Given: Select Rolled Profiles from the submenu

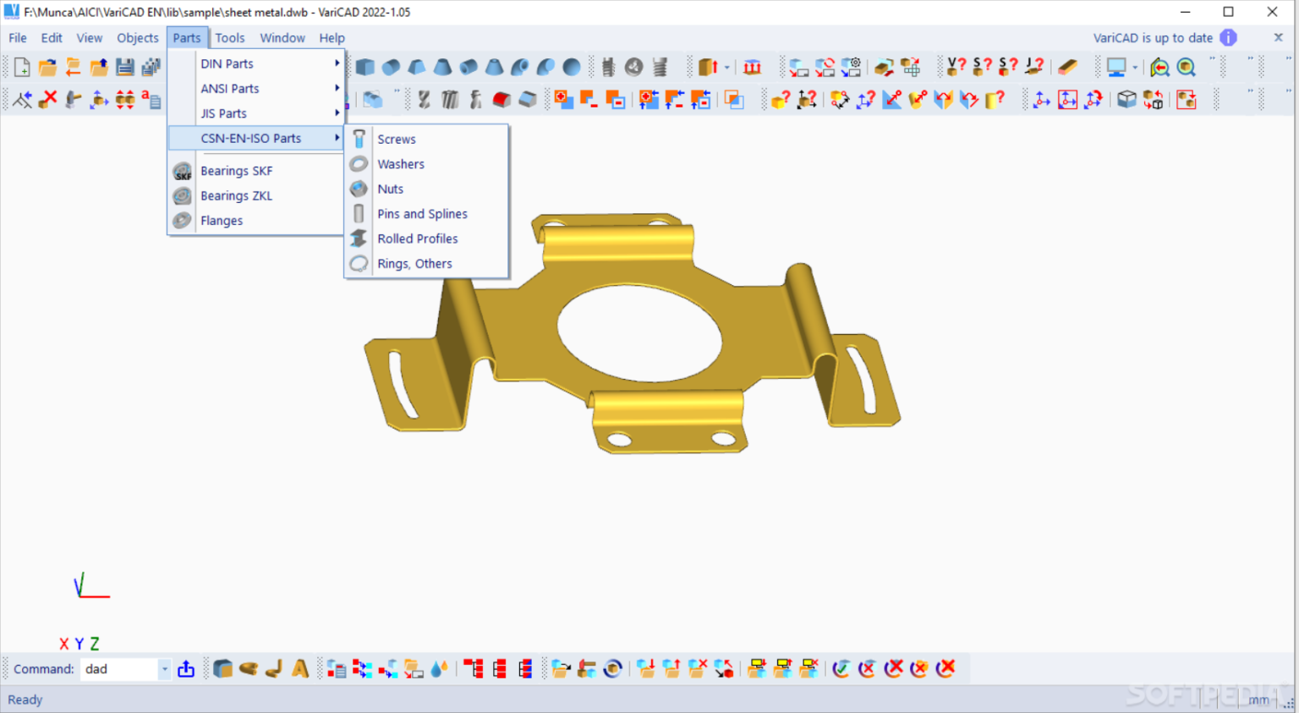Looking at the screenshot, I should click(417, 239).
